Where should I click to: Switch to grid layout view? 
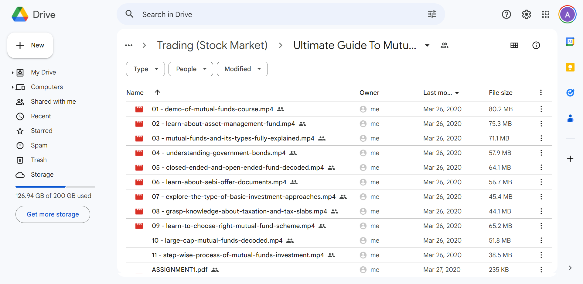tap(514, 45)
